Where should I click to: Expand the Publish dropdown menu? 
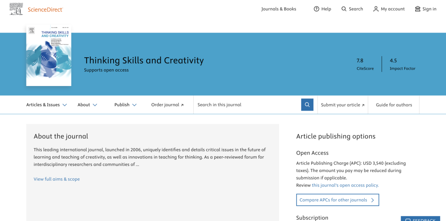click(126, 105)
